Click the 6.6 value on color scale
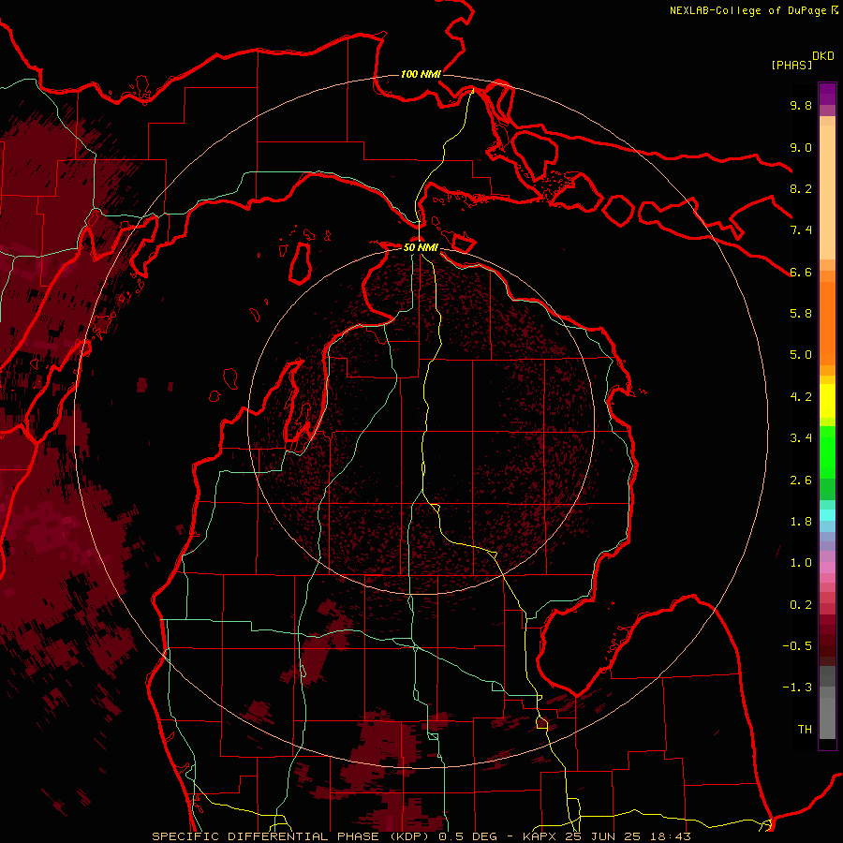Image resolution: width=843 pixels, height=843 pixels. (801, 272)
